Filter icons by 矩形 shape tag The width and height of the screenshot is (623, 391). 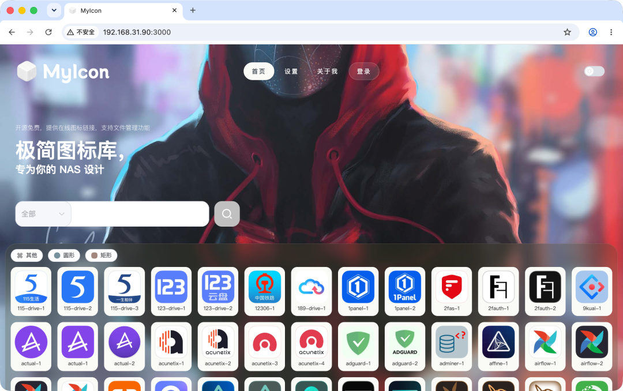coord(102,255)
